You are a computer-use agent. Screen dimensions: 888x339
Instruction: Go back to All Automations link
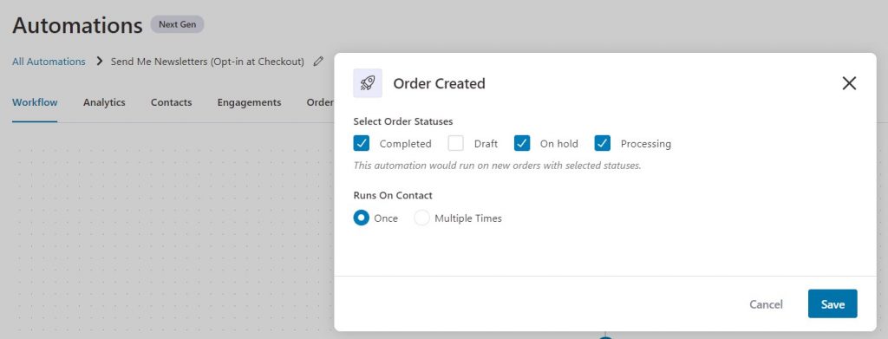point(49,61)
